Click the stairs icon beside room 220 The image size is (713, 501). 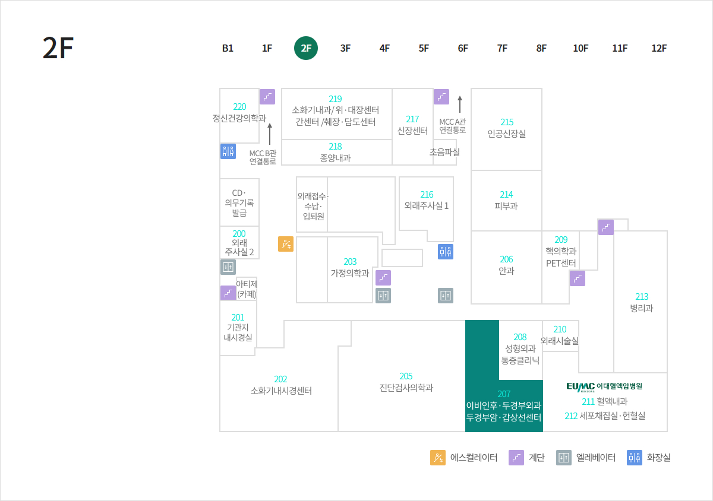point(267,97)
